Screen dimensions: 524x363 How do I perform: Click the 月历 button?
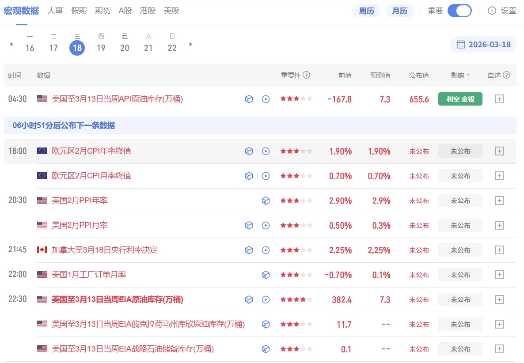point(400,11)
